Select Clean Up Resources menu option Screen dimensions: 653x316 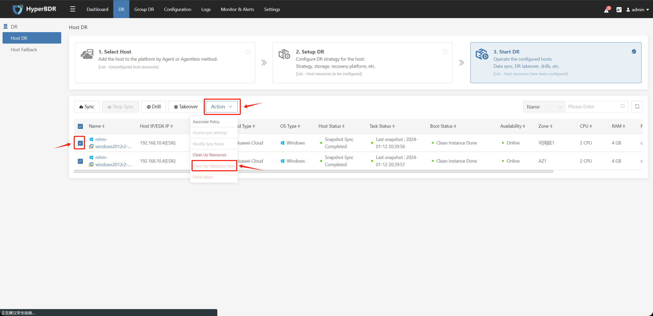coord(210,155)
